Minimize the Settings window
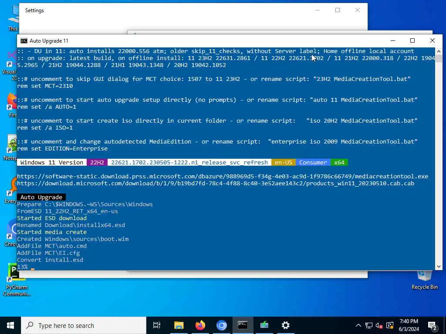Screen dimensions: 446x334 318,10
